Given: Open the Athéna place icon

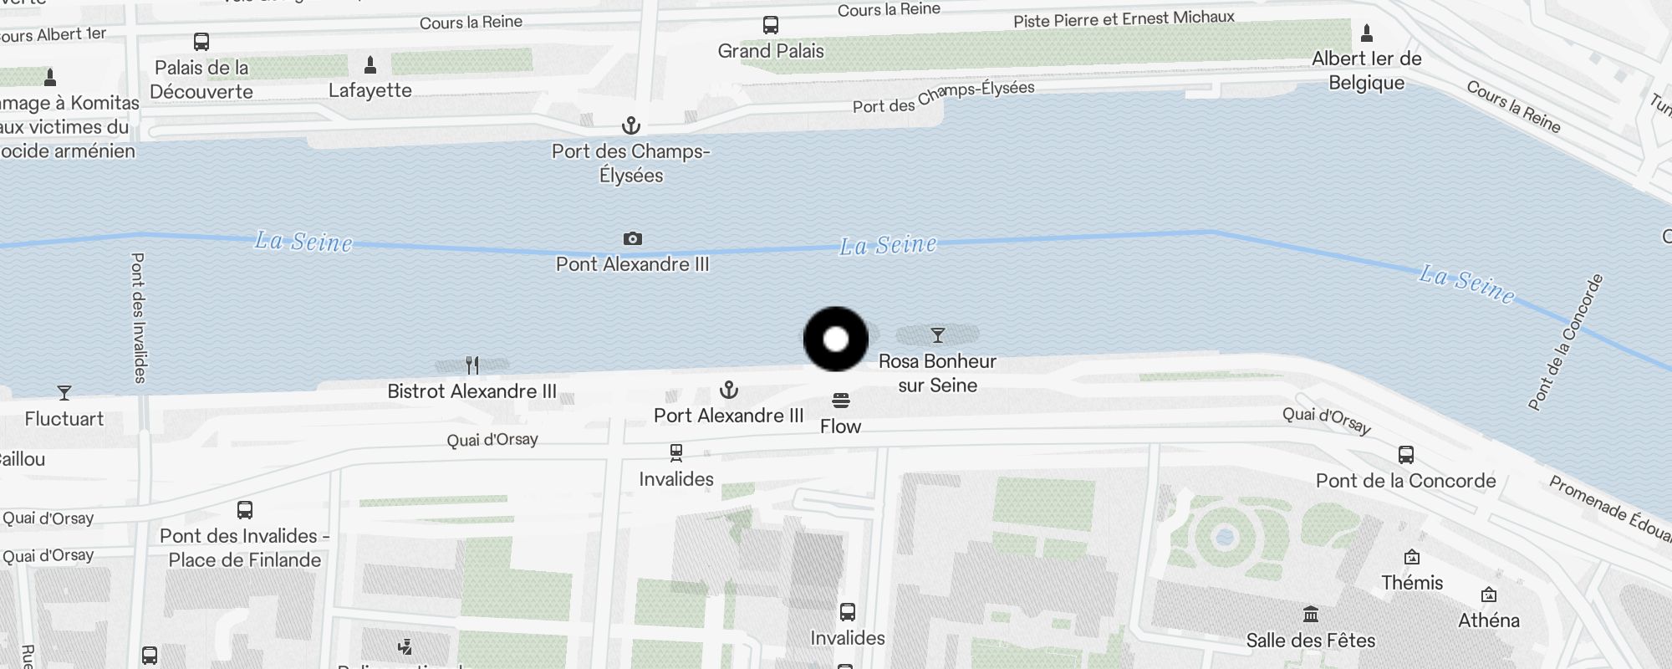Looking at the screenshot, I should [1489, 595].
